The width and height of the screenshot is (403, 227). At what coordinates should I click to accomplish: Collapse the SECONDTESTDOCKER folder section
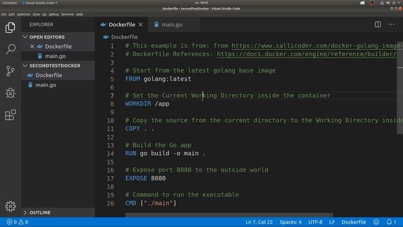point(25,66)
